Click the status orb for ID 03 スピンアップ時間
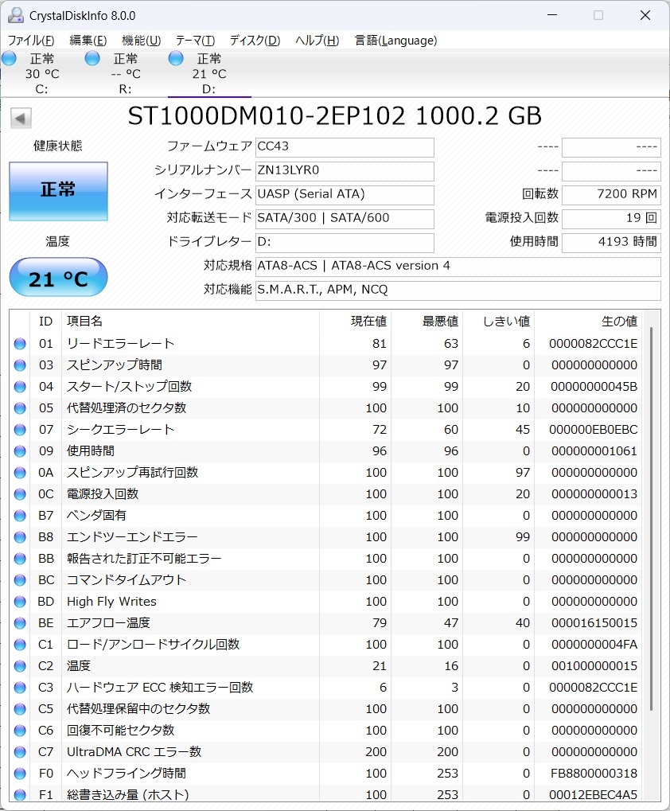This screenshot has height=811, width=670. 20,365
